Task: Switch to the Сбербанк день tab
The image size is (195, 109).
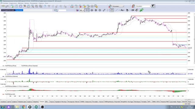Action: click(22, 102)
